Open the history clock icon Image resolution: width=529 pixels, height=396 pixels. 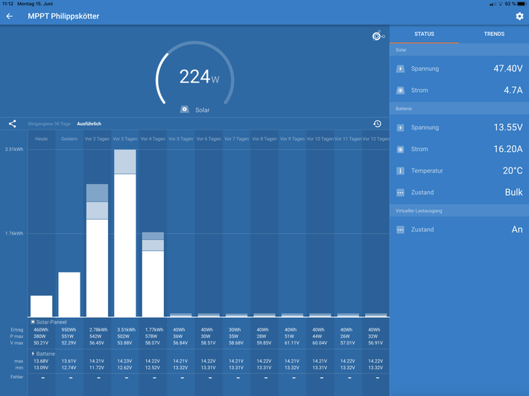[x=377, y=124]
